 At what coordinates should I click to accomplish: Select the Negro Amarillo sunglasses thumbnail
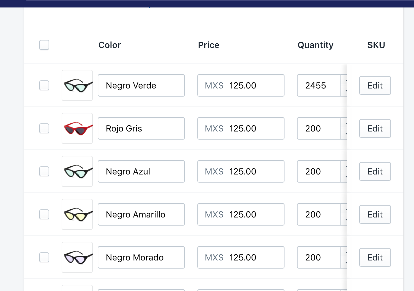pyautogui.click(x=77, y=214)
